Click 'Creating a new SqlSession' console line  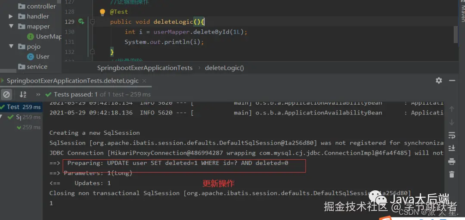tap(94, 133)
